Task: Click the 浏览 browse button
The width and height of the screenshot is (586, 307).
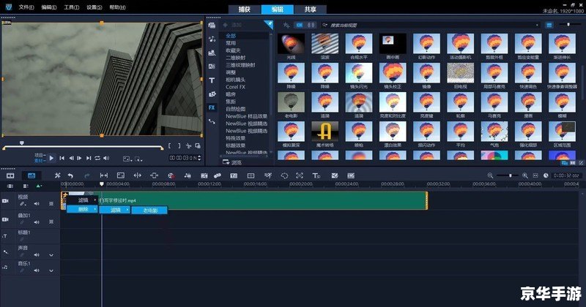Action: (x=232, y=162)
